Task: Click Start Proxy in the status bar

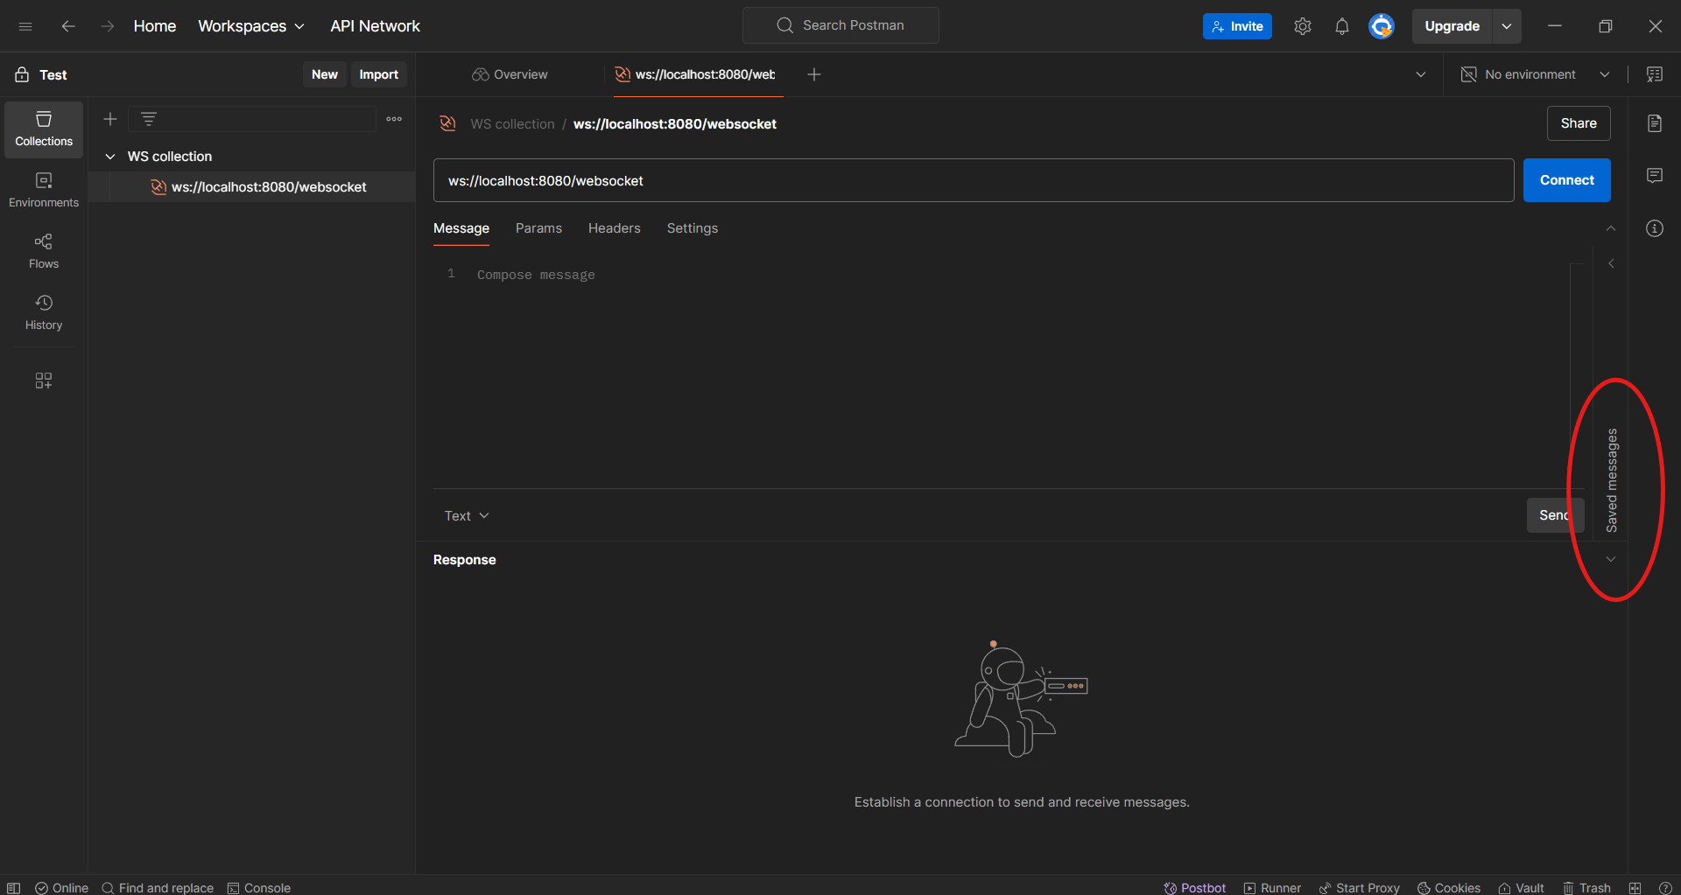Action: [x=1359, y=888]
